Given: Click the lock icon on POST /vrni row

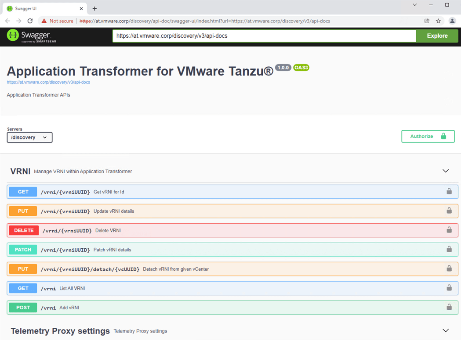Looking at the screenshot, I should [x=449, y=308].
